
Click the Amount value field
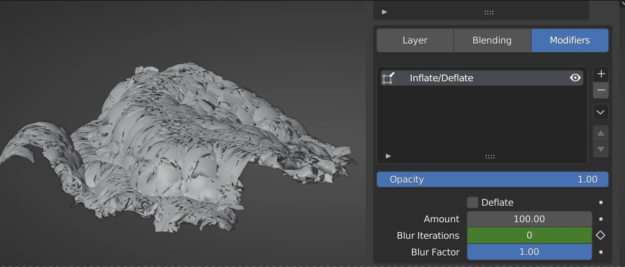click(x=529, y=219)
